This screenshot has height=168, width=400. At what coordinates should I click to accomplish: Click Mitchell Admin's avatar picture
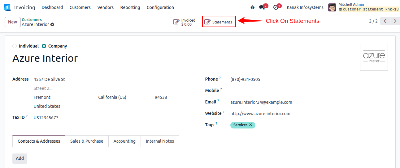(x=332, y=7)
